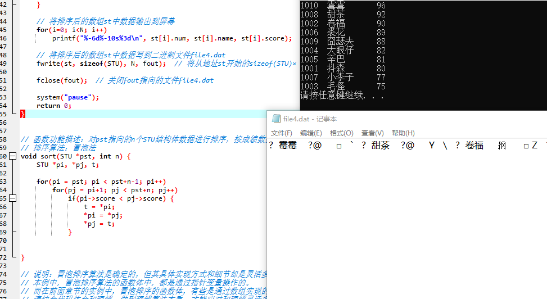Screen dimensions: 547x299
Task: Click console row 1007 with score 77
Action: pyautogui.click(x=343, y=78)
